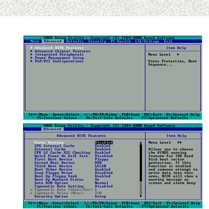209x209 pixels.
Task: Switch to the Defaults tab
Action: pos(75,41)
